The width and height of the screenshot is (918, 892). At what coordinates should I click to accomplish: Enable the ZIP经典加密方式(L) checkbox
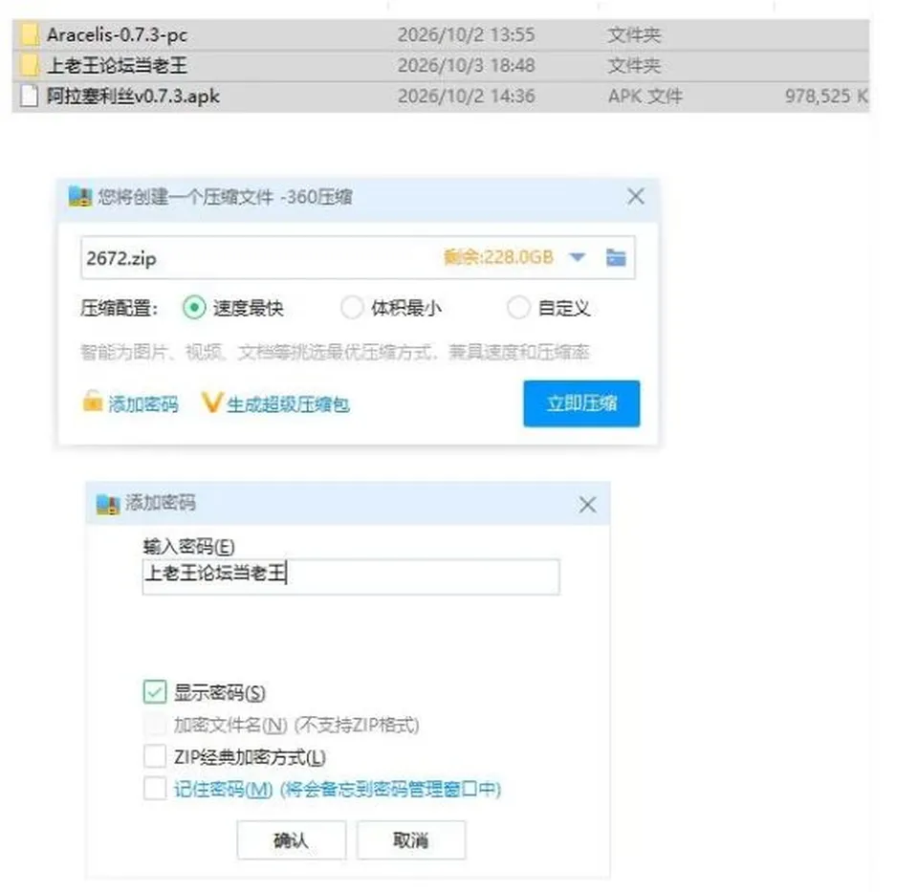[x=155, y=756]
